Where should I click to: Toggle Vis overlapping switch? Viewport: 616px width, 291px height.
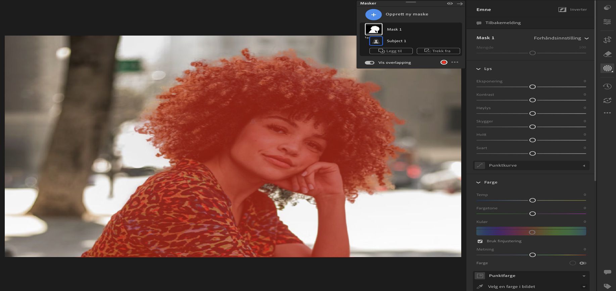[370, 63]
